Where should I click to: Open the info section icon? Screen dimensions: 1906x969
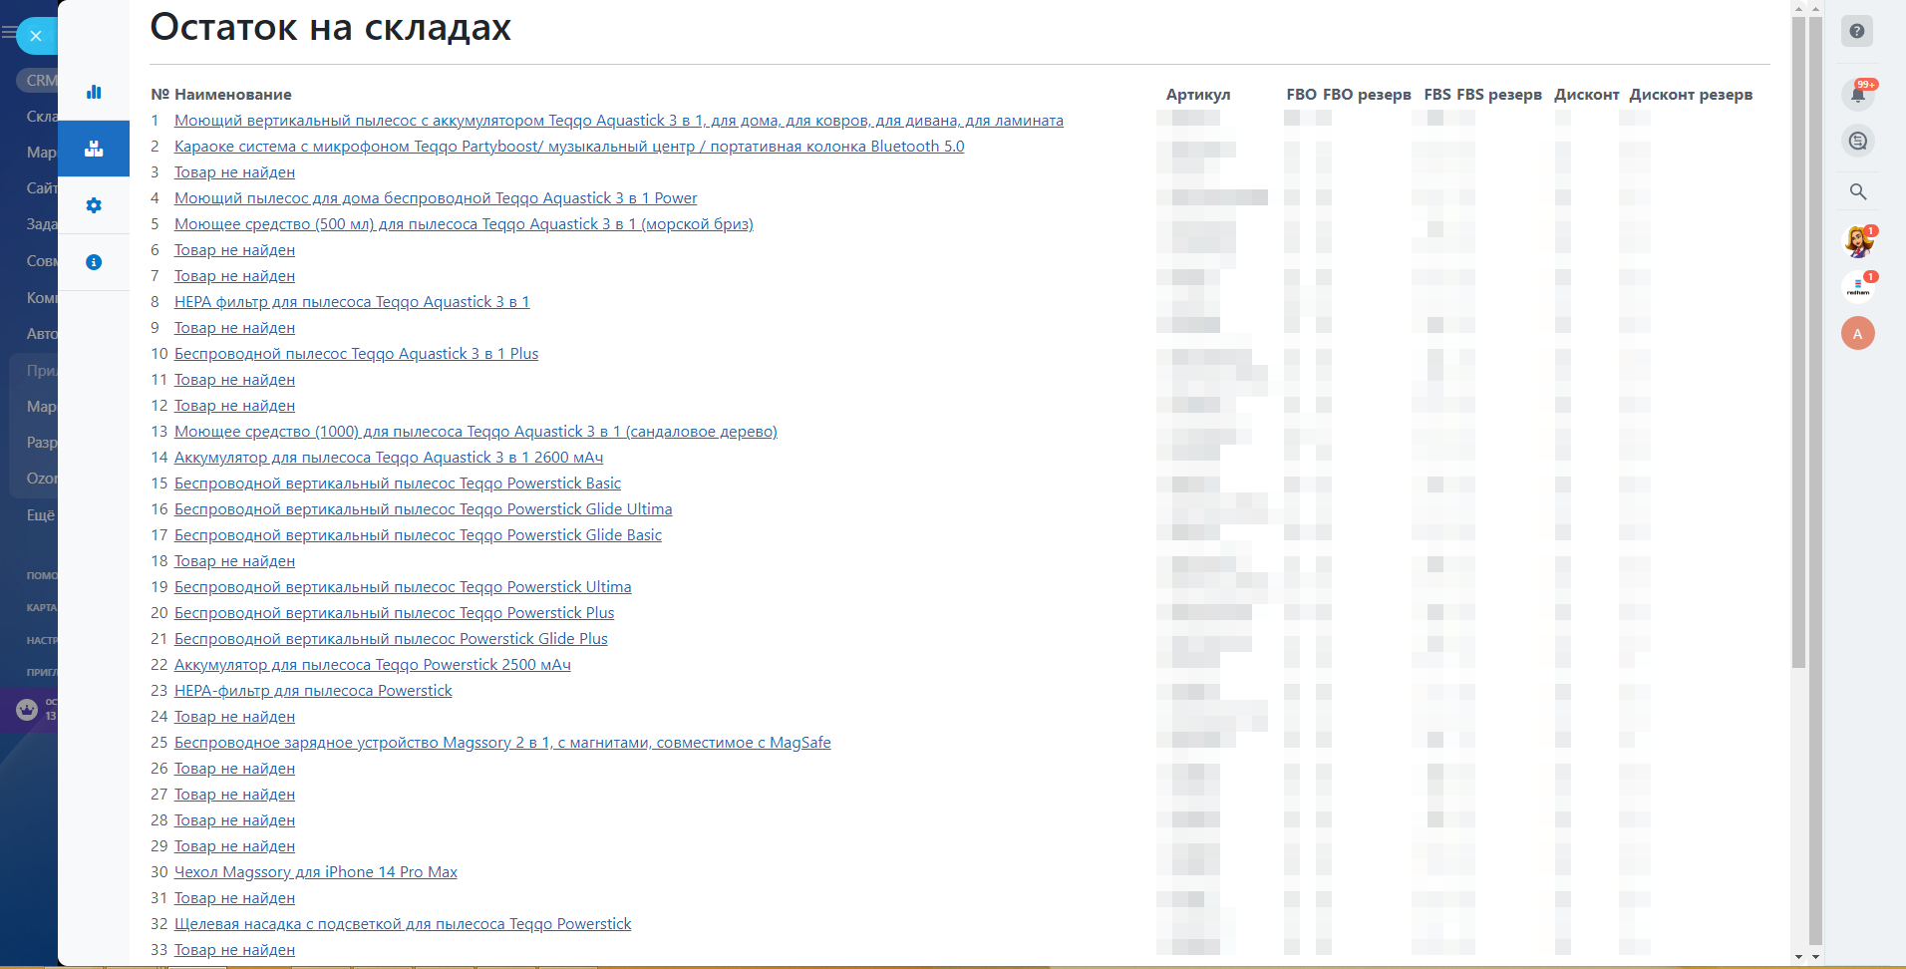click(x=94, y=262)
